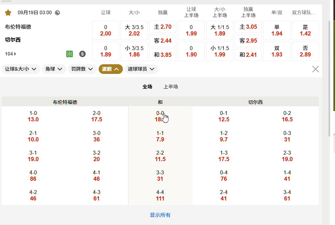Select correct score 4-3 at 61
Screen dimensions: 335x225
point(97,195)
